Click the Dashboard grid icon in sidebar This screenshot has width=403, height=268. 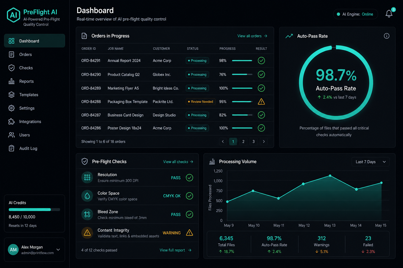[12, 41]
